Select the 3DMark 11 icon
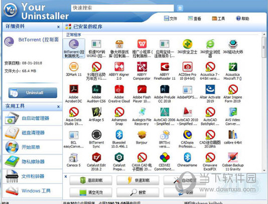 (74, 67)
